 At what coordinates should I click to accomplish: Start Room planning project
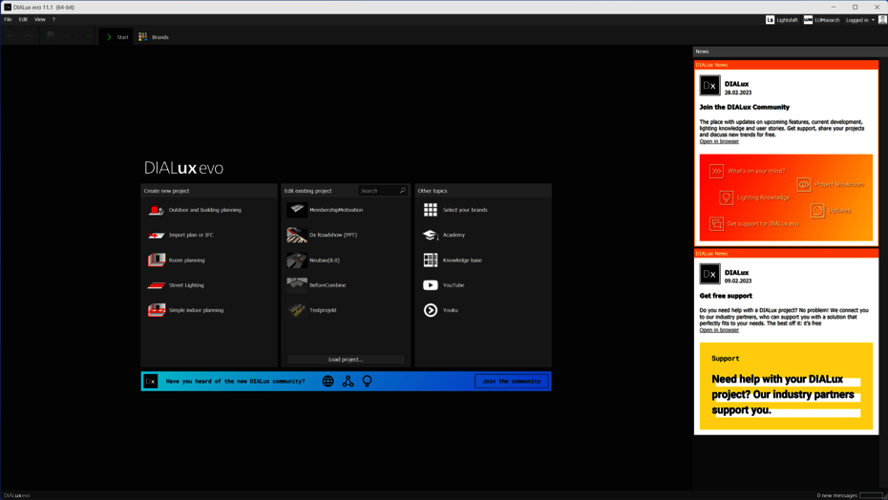click(157, 260)
